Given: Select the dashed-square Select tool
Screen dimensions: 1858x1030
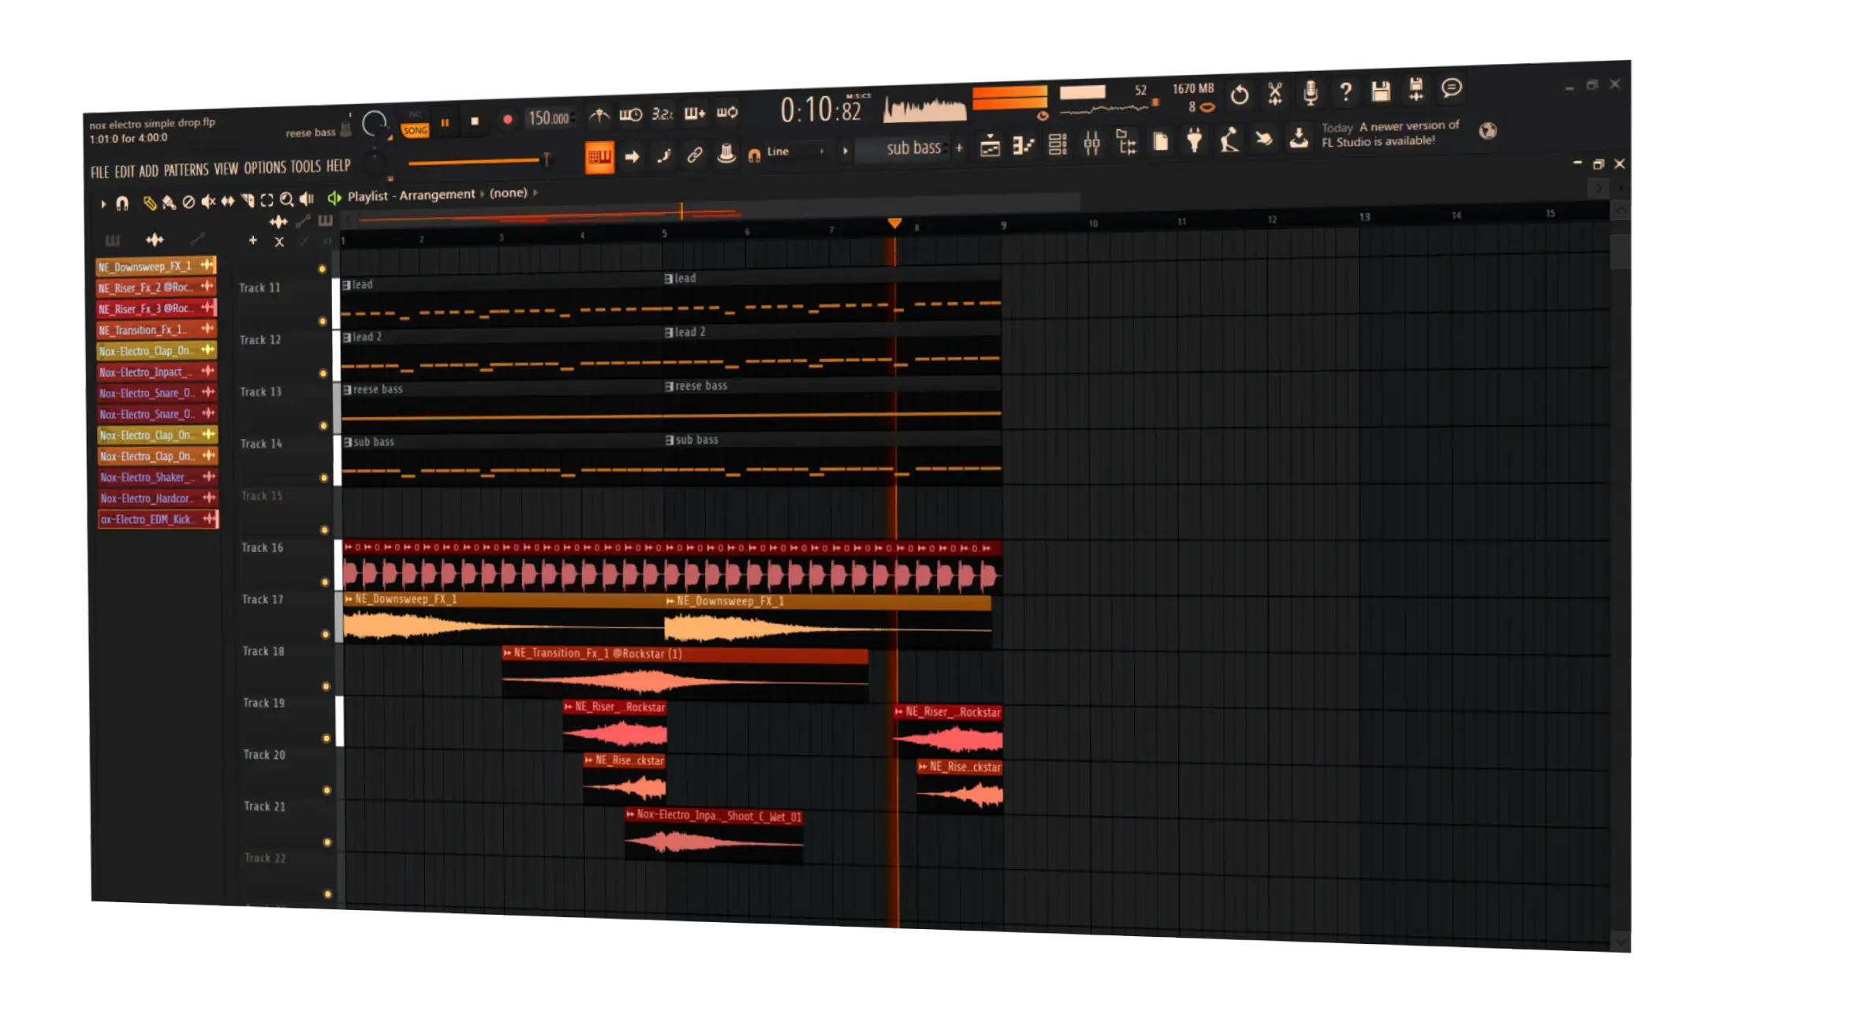Looking at the screenshot, I should (267, 200).
